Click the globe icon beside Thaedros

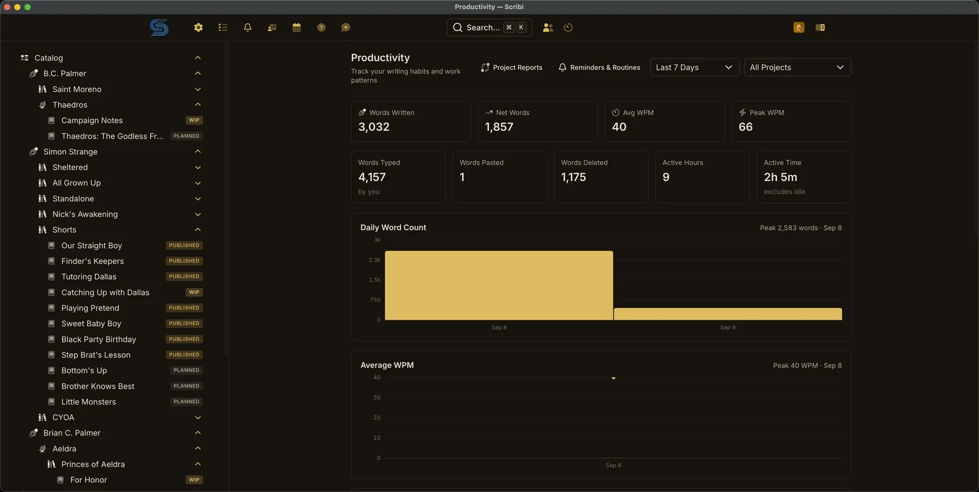pos(42,105)
